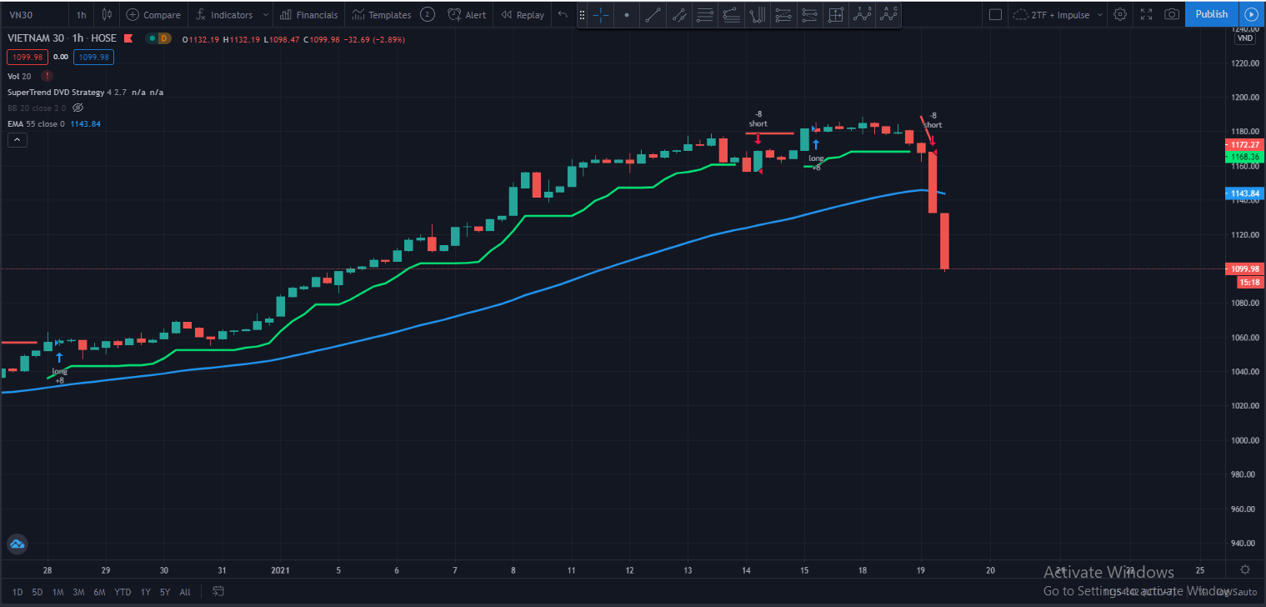
Task: Take a chart snapshot with camera icon
Action: (x=1172, y=14)
